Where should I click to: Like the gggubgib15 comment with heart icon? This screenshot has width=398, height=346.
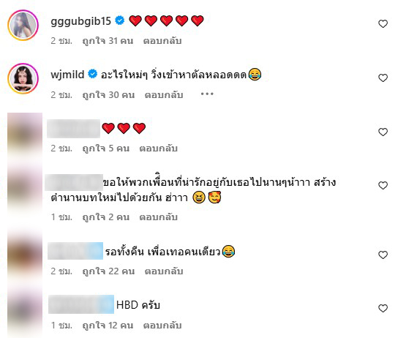click(x=383, y=24)
